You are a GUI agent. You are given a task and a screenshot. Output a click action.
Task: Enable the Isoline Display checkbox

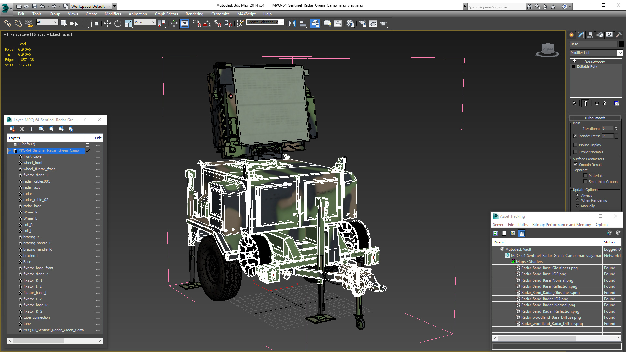pos(575,145)
